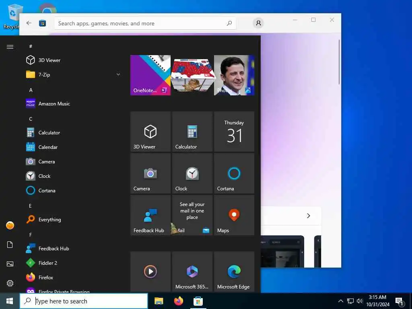The width and height of the screenshot is (412, 309).
Task: Click the 'F' letter group header
Action: [31, 235]
